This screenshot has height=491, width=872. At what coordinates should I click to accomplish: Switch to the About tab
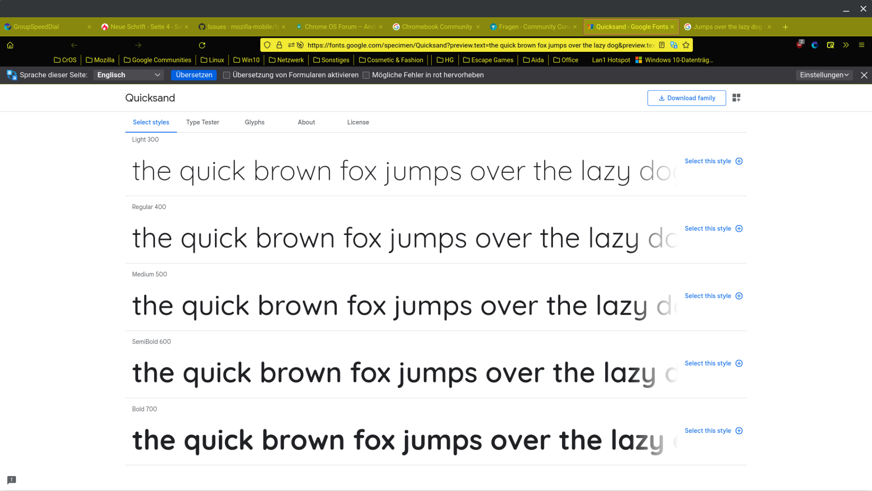[x=306, y=122]
